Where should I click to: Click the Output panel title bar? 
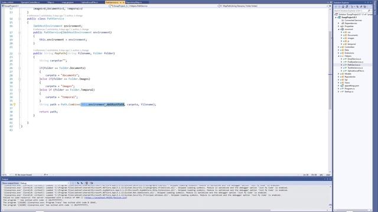[x=167, y=179]
